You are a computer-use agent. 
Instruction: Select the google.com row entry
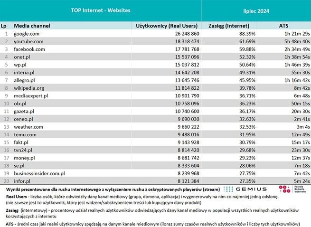click(29, 34)
